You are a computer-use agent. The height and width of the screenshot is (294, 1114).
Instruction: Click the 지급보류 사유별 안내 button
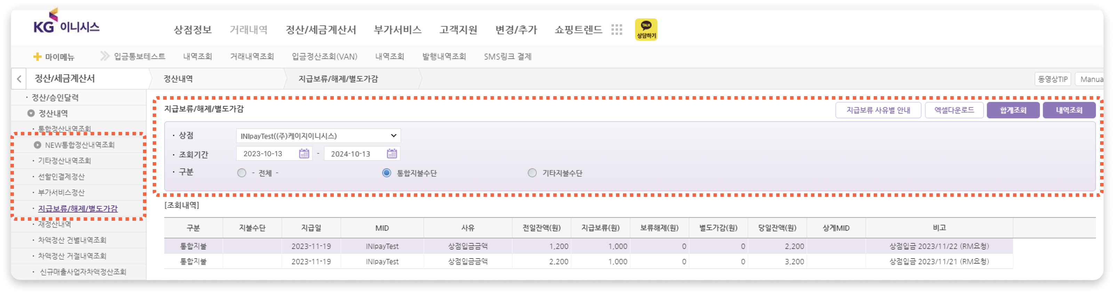(878, 110)
